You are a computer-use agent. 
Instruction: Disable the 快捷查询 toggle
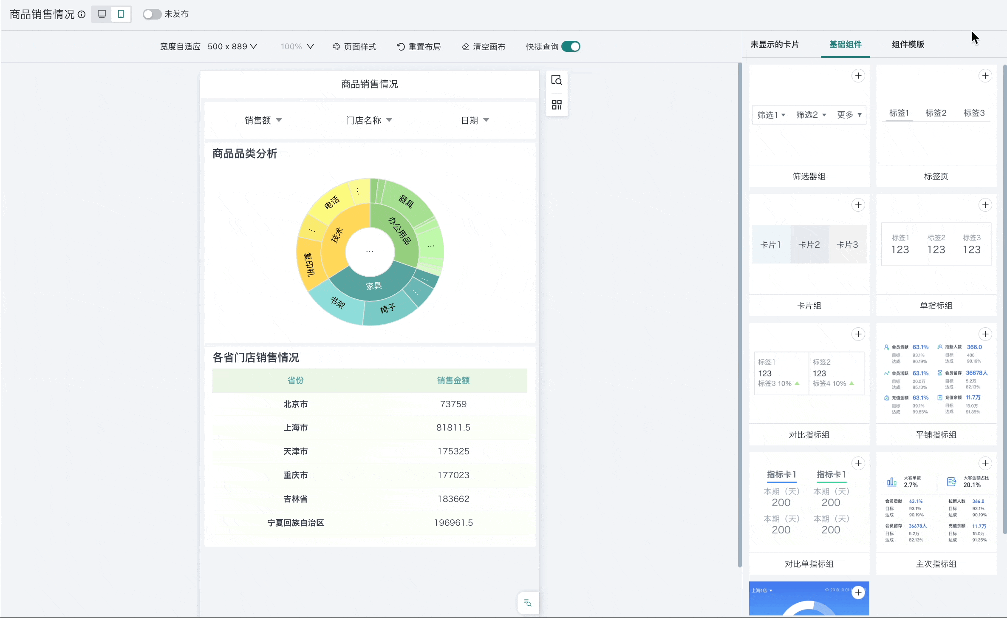click(x=571, y=46)
